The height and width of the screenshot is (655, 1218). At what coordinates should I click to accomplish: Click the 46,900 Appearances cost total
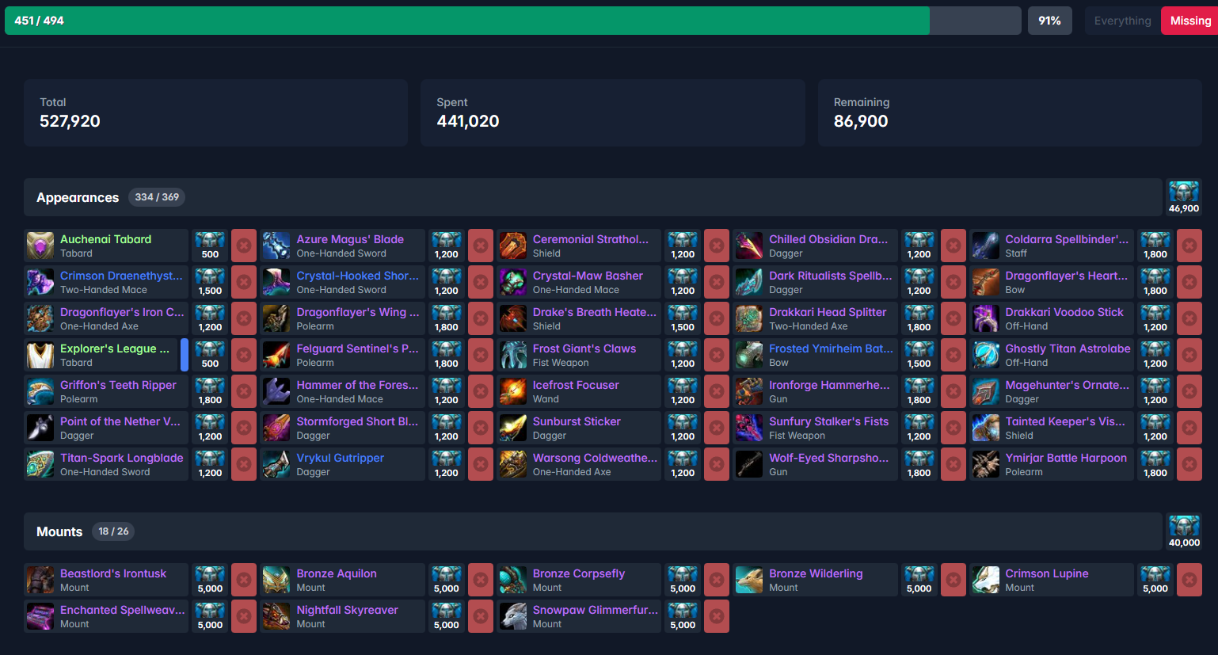(1184, 197)
